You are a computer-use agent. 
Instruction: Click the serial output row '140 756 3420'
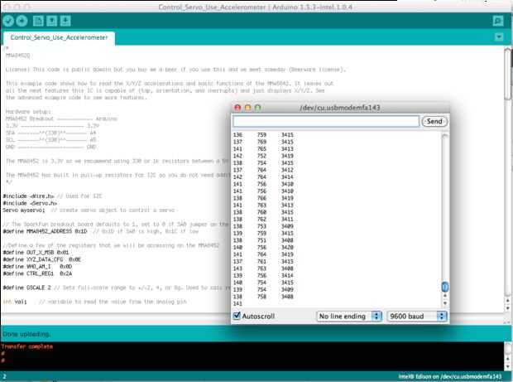tap(263, 248)
